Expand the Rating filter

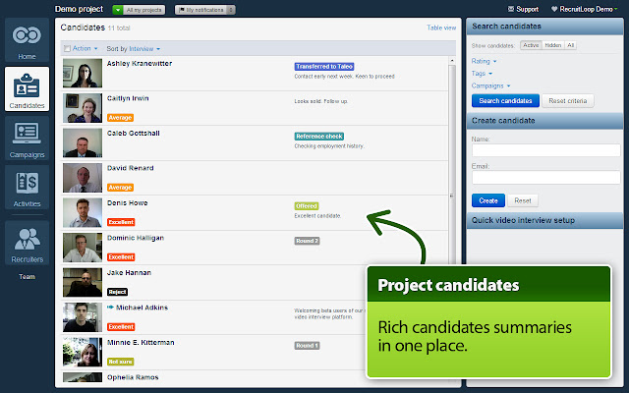coord(484,61)
